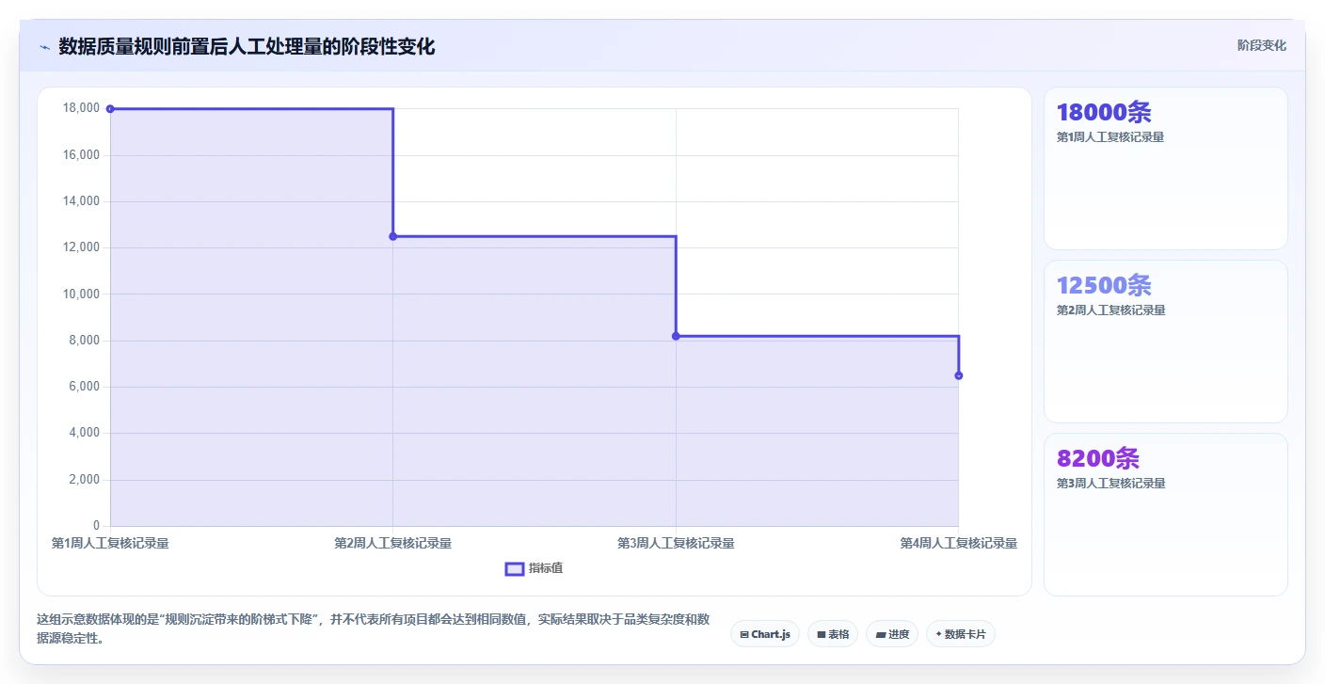This screenshot has height=684, width=1325.
Task: Select the 表格 tag chip
Action: tap(833, 634)
